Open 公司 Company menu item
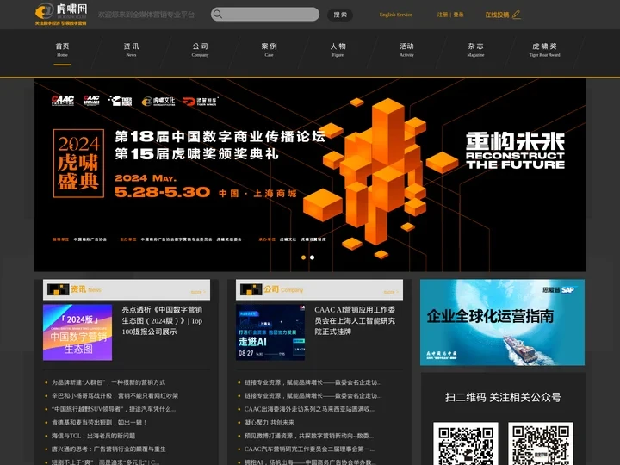Screen dimensions: 620x465 click(200, 50)
